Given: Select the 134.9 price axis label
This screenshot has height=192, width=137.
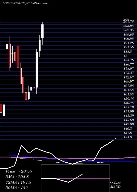Looking at the screenshot, I should [x=128, y=137].
